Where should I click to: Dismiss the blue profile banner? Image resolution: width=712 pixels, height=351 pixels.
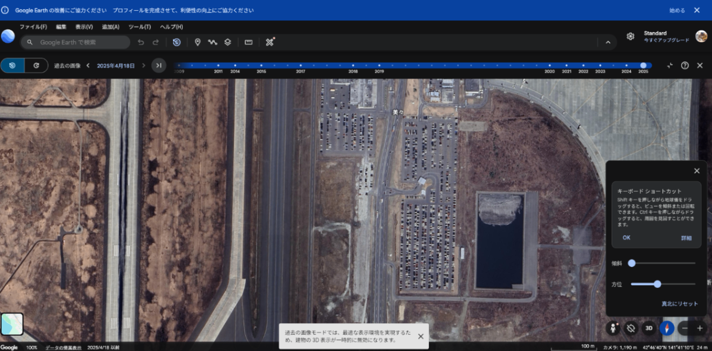tap(697, 10)
